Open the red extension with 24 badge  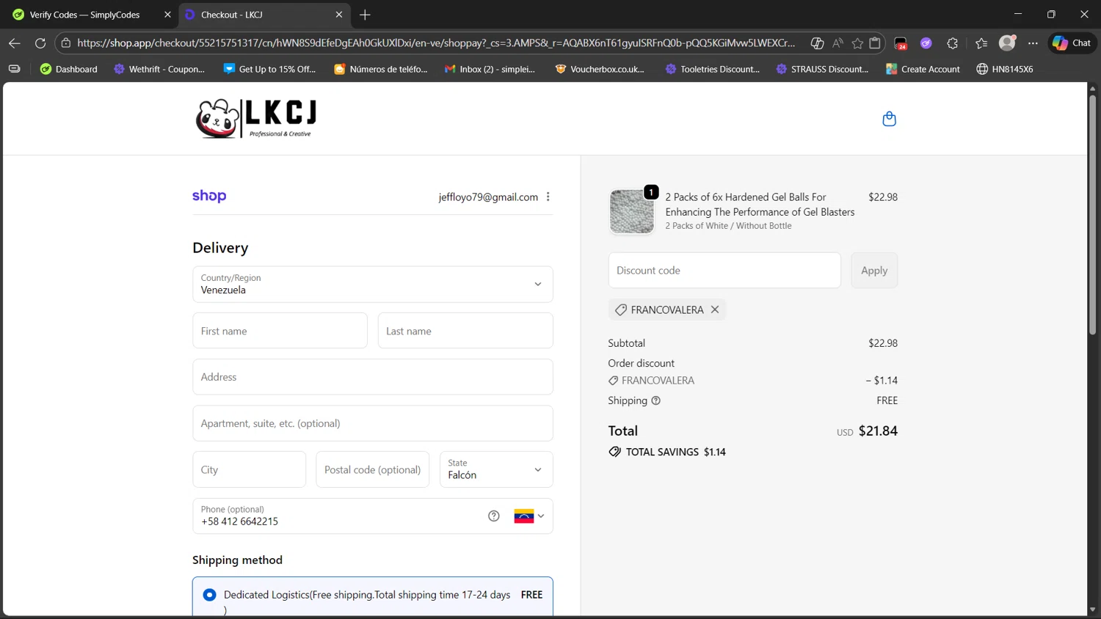[901, 43]
